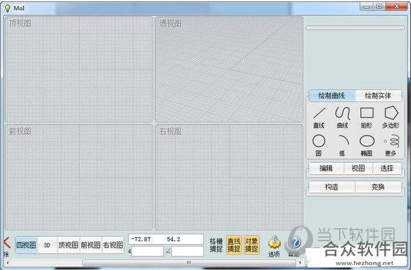
Task: Select the 圆 circle tool
Action: (x=319, y=145)
